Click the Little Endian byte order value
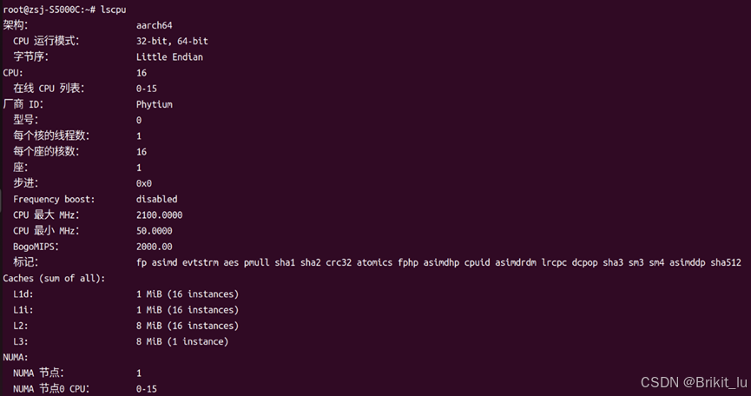Viewport: 751px width, 396px height. coord(169,57)
